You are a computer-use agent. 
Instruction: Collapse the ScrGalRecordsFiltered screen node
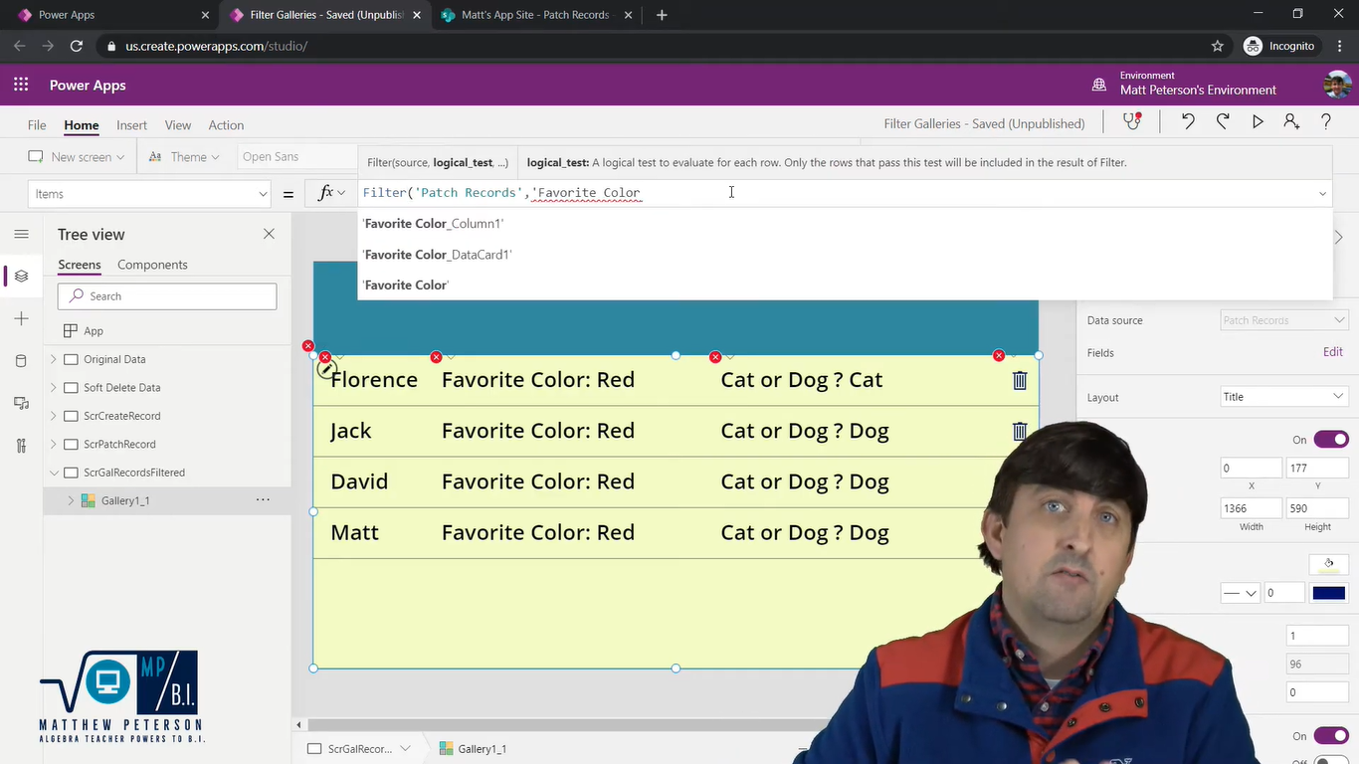coord(54,473)
